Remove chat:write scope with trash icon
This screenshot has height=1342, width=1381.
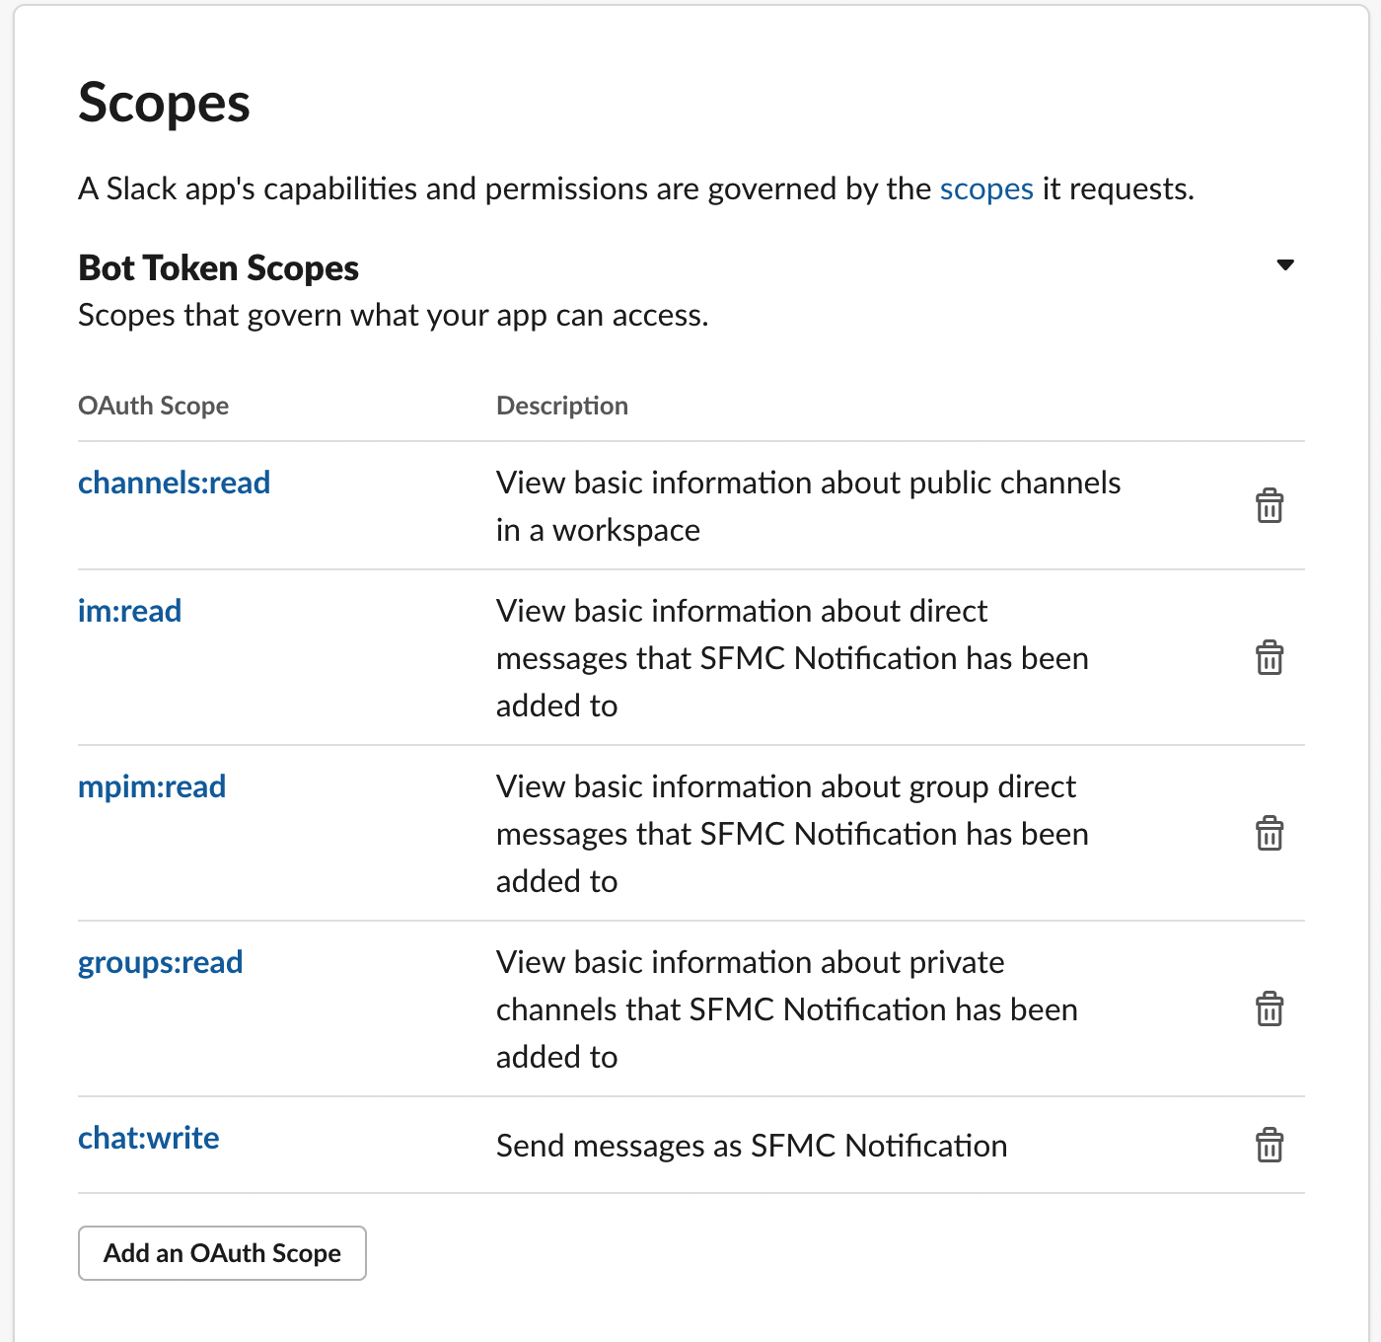click(1269, 1145)
